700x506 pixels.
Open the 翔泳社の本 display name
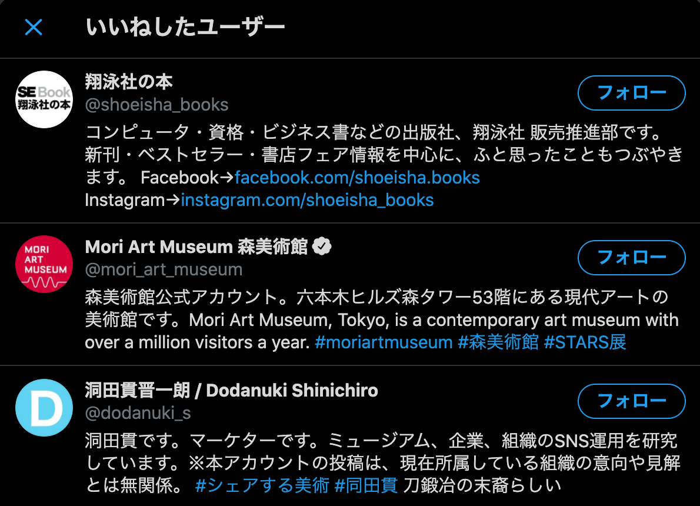coord(129,82)
